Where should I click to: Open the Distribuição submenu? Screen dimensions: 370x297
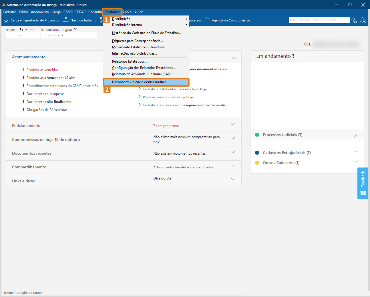coord(146,19)
